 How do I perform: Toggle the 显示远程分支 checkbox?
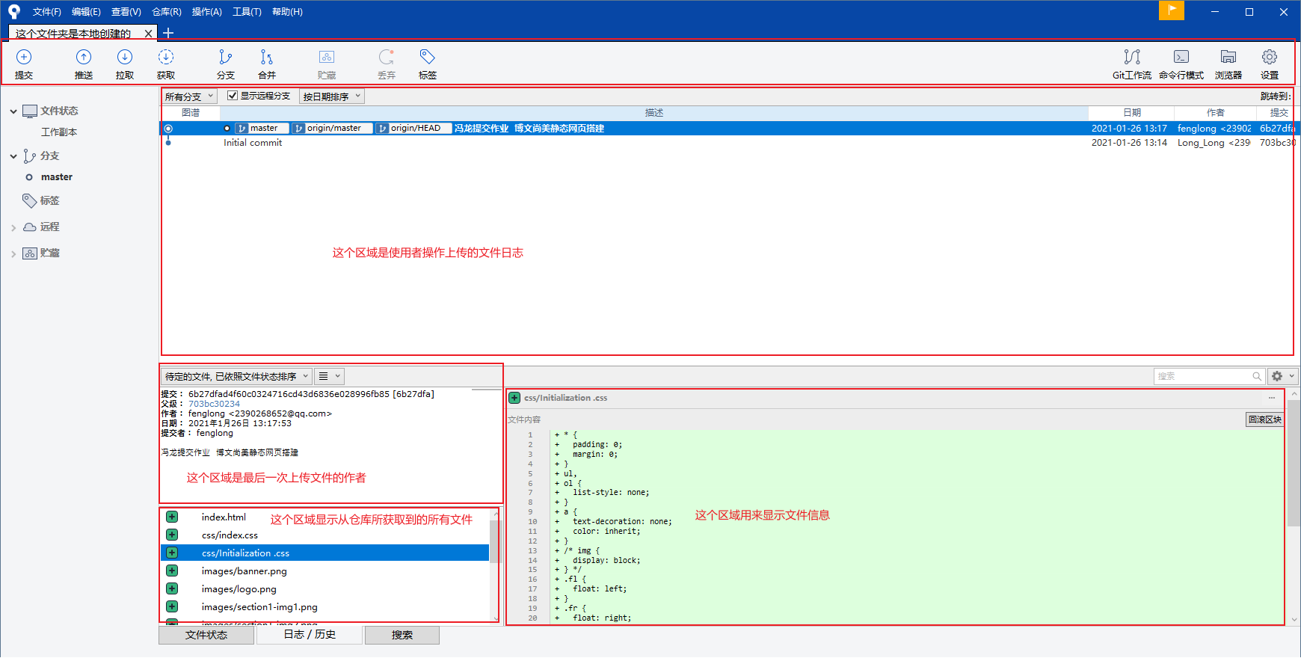tap(233, 96)
